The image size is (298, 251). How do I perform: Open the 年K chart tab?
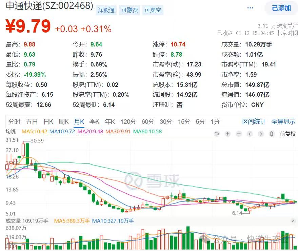coord(110,122)
